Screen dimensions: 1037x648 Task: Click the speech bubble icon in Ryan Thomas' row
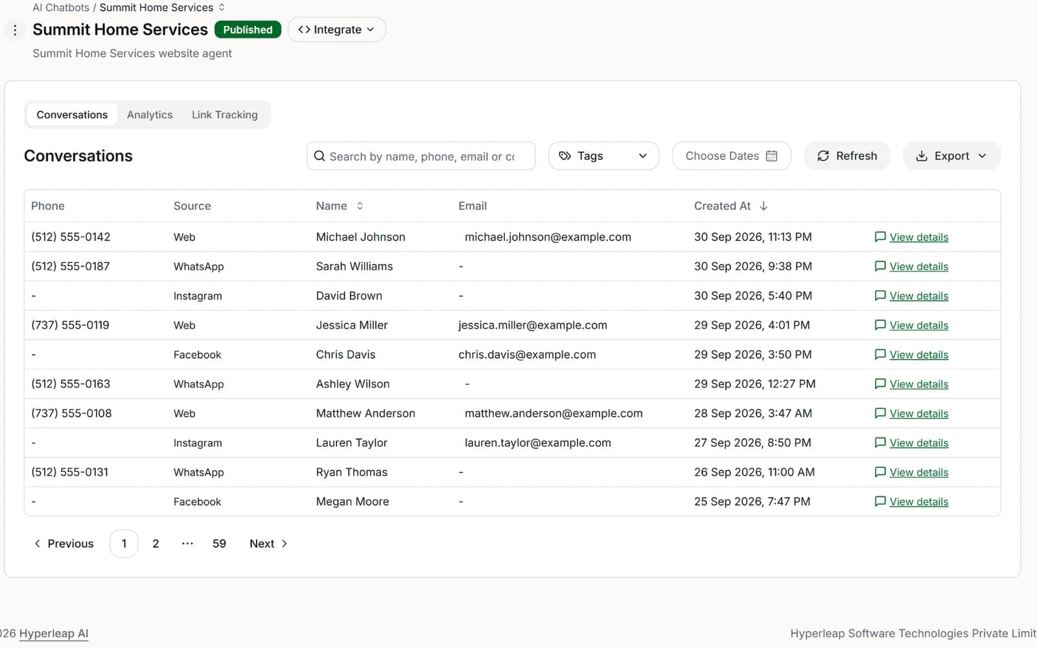click(880, 472)
